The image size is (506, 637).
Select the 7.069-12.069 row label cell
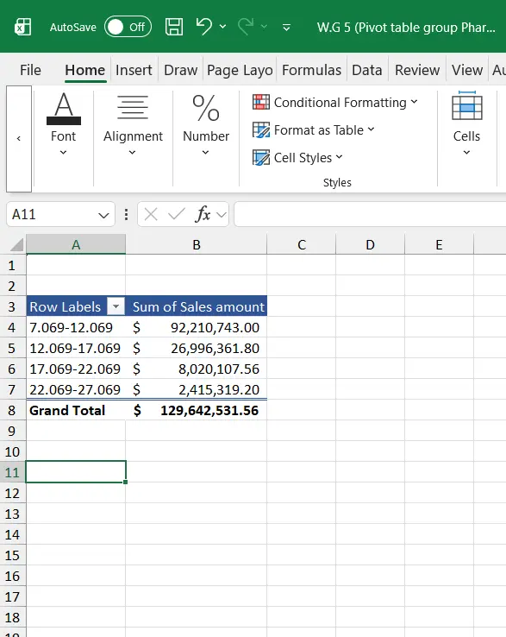pos(76,327)
